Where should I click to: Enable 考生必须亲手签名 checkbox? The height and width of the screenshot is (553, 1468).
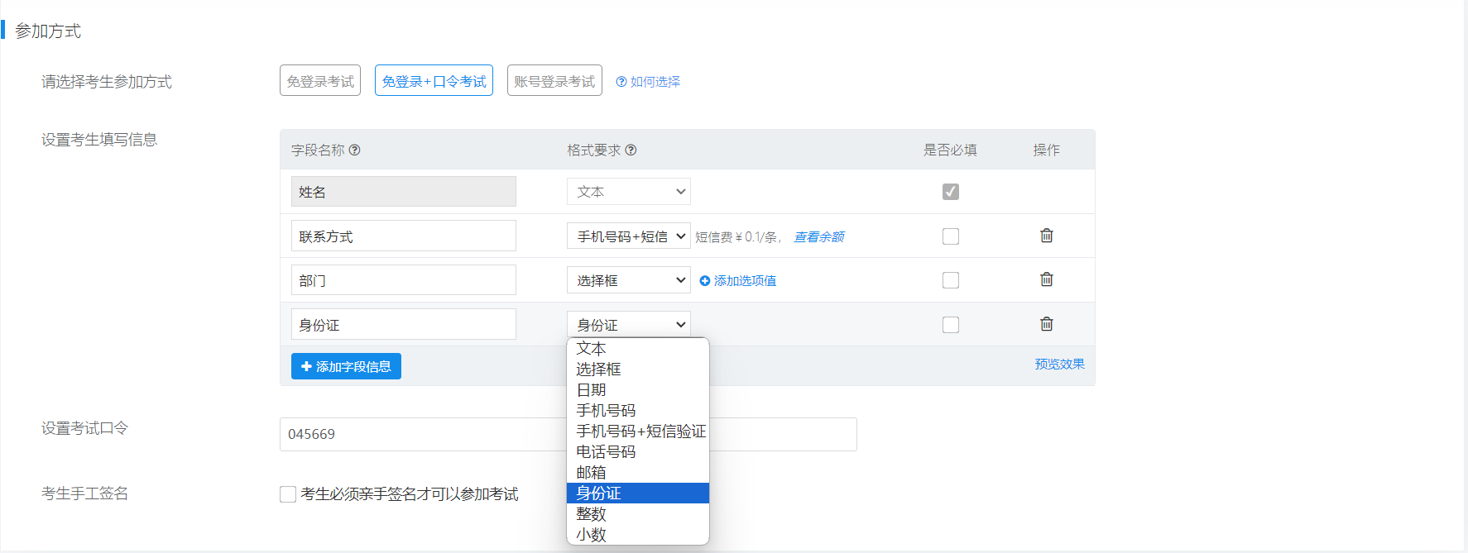[x=288, y=494]
